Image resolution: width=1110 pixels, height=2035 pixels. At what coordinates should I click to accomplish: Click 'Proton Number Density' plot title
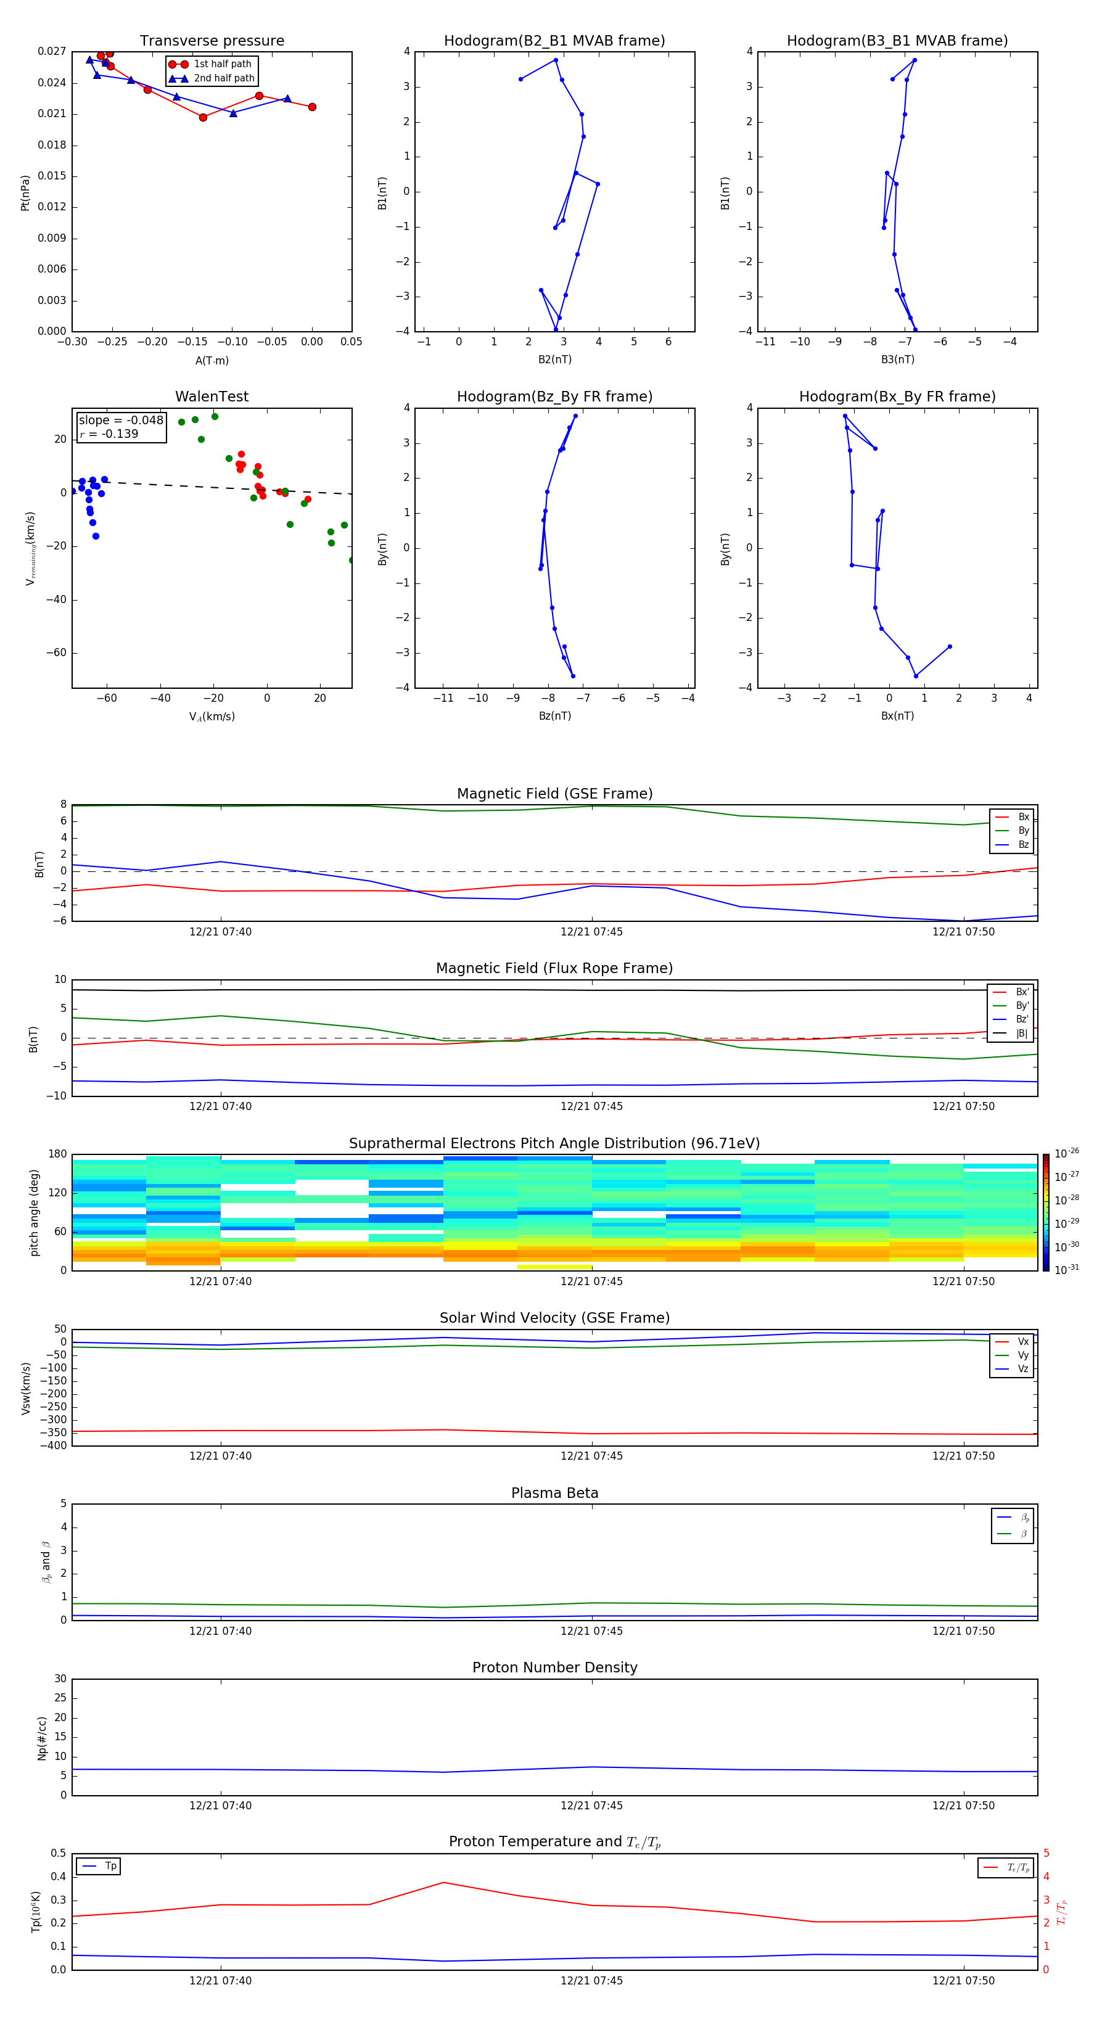pos(554,1667)
